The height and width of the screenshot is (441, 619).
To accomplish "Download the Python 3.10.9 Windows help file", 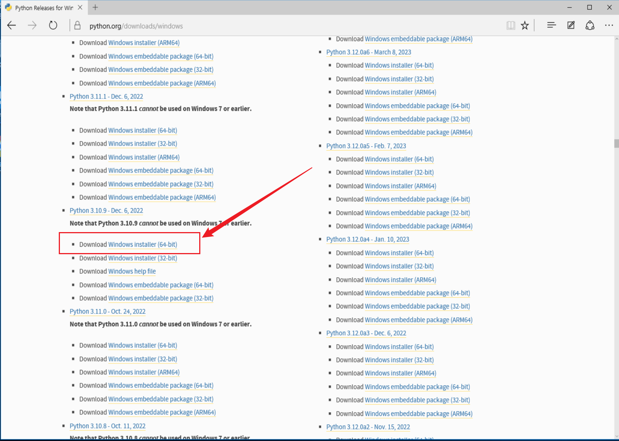I will 132,271.
